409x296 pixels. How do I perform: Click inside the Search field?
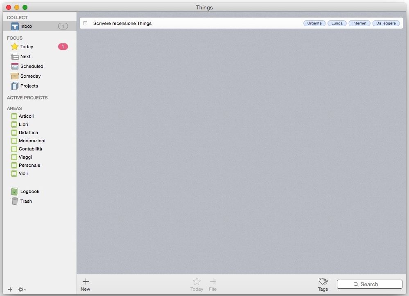tap(369, 284)
